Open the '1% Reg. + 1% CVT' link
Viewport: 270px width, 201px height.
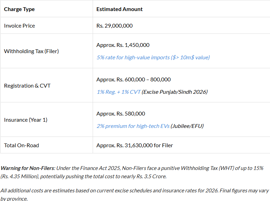pyautogui.click(x=119, y=92)
